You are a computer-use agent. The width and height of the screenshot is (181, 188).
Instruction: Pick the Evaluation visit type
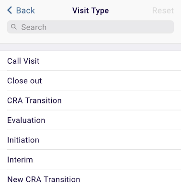coord(90,120)
